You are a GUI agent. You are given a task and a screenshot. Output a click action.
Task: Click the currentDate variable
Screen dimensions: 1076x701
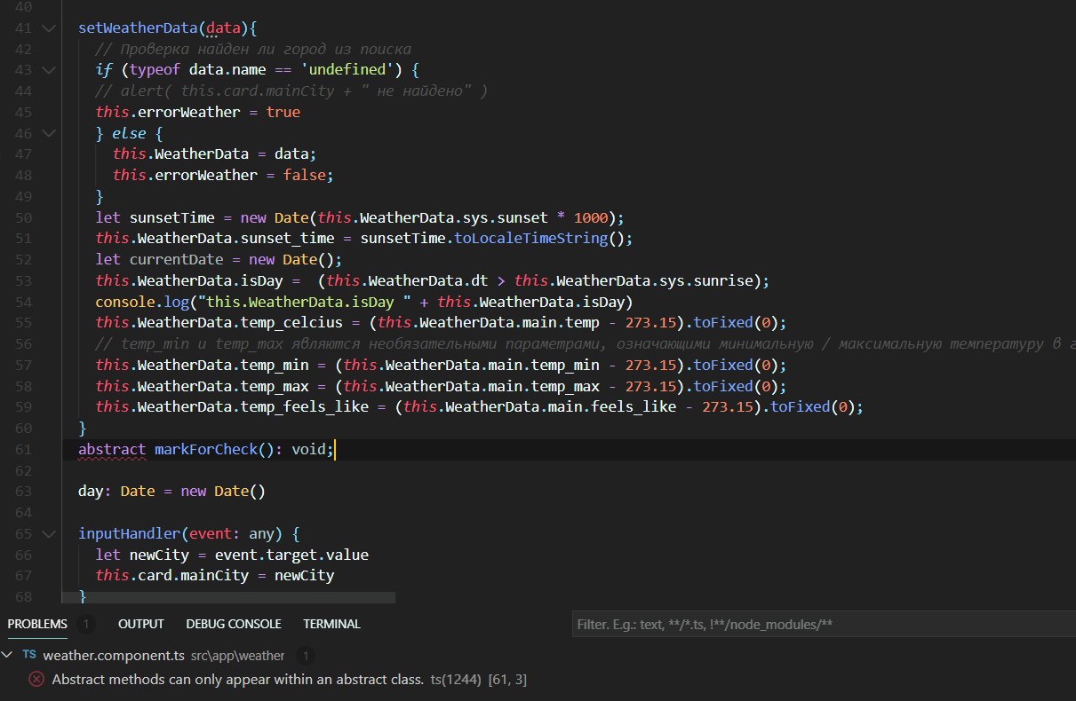pos(176,260)
